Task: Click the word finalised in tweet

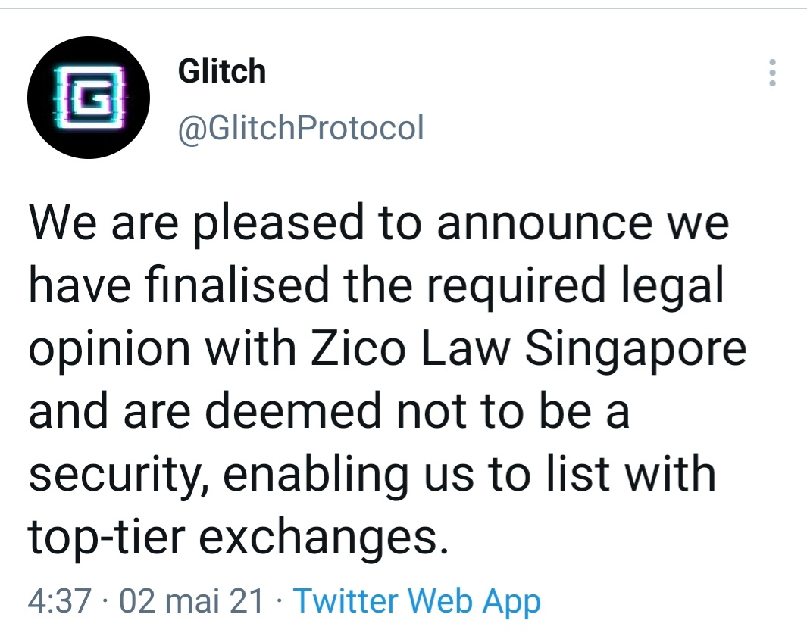Action: coord(237,285)
